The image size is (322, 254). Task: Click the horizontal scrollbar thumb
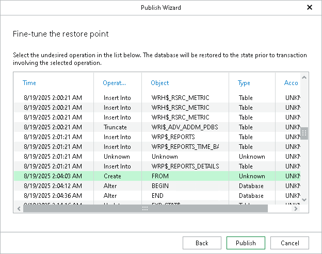click(x=145, y=208)
